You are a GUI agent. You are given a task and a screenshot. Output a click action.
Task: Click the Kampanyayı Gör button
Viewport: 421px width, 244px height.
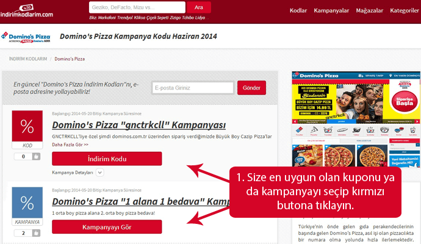click(107, 227)
